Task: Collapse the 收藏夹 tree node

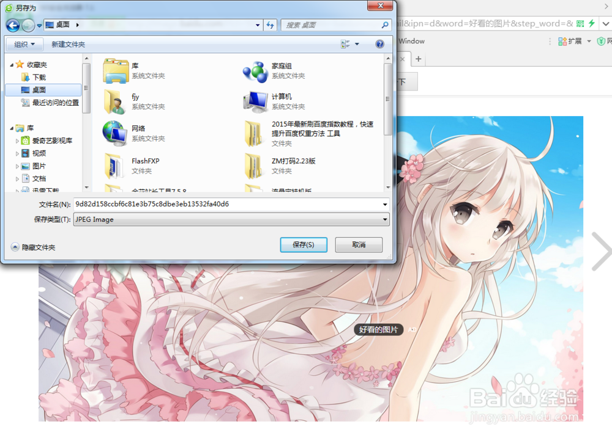Action: tap(12, 65)
